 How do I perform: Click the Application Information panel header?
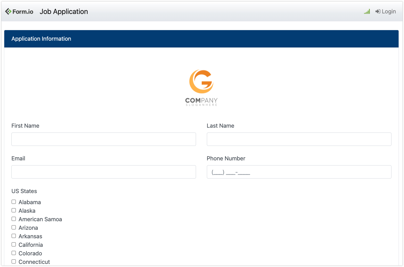[201, 39]
